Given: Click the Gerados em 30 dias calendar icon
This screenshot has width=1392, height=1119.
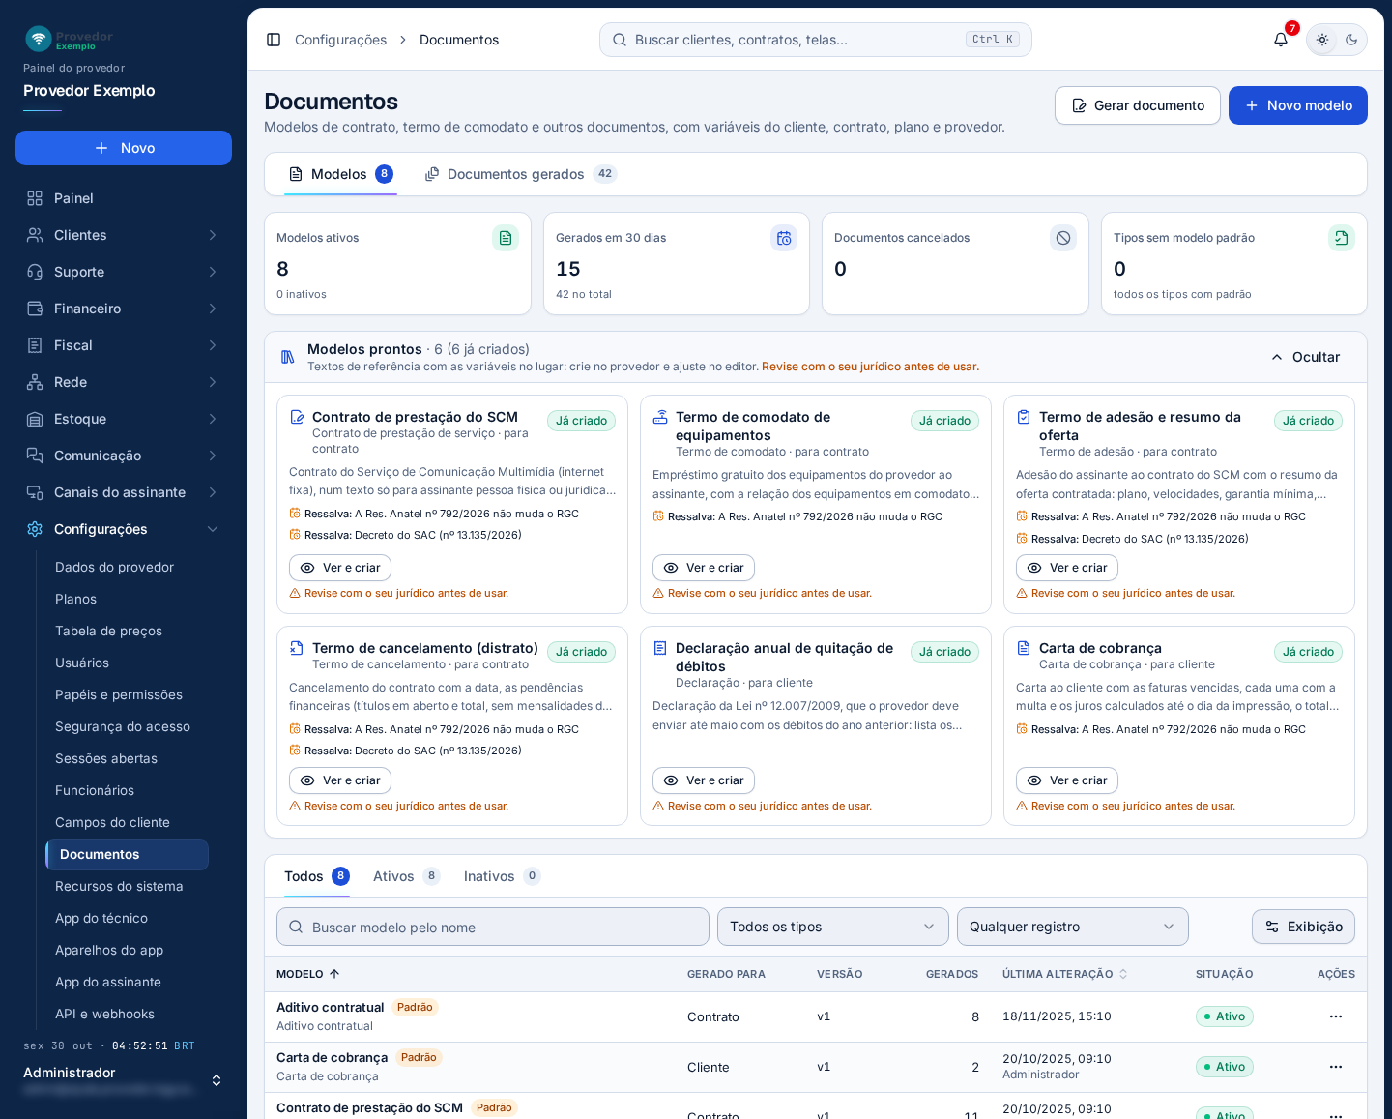Looking at the screenshot, I should [784, 238].
